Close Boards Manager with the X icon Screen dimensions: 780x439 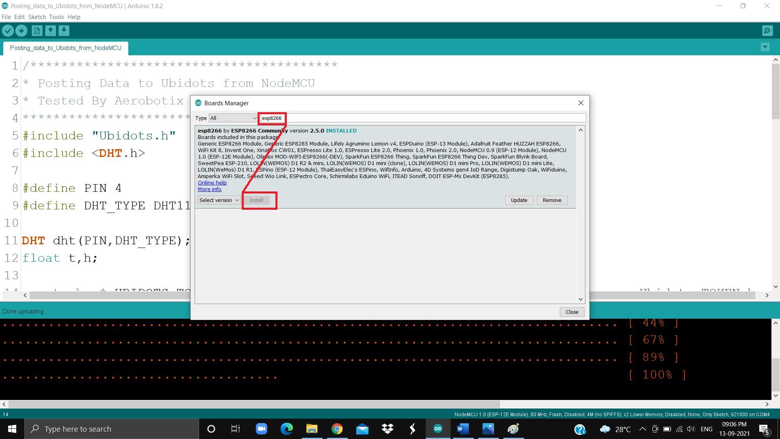(x=581, y=103)
